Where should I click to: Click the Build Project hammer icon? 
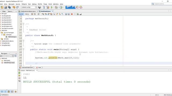tap(44, 7)
